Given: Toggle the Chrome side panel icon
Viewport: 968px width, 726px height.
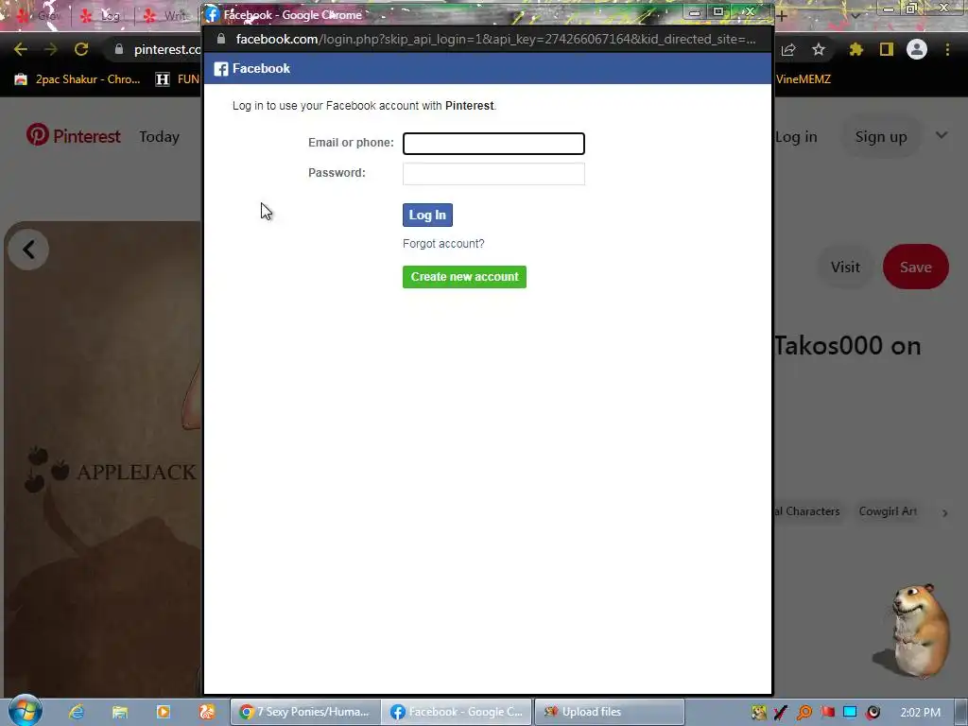Looking at the screenshot, I should (x=887, y=49).
